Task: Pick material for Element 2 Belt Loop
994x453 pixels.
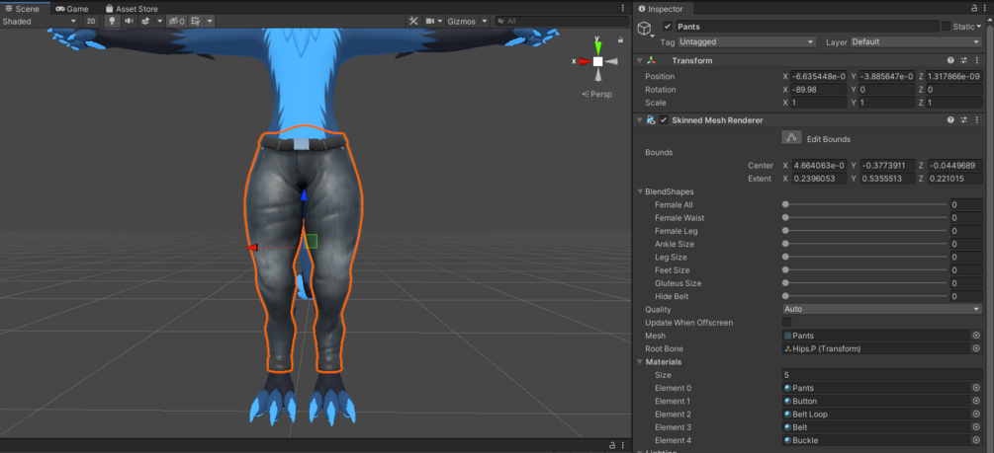Action: [x=976, y=415]
